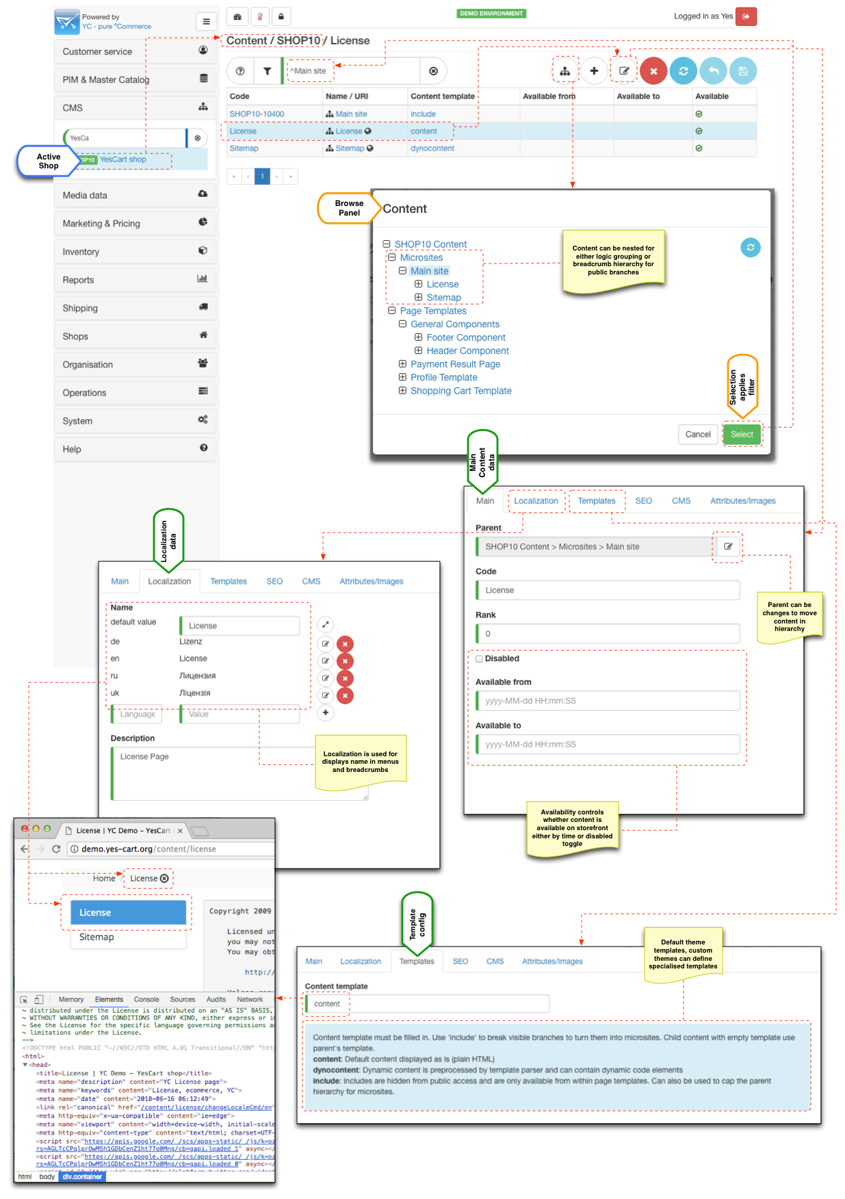Open the Inventory sidebar section
This screenshot has width=845, height=1199.
click(x=135, y=252)
